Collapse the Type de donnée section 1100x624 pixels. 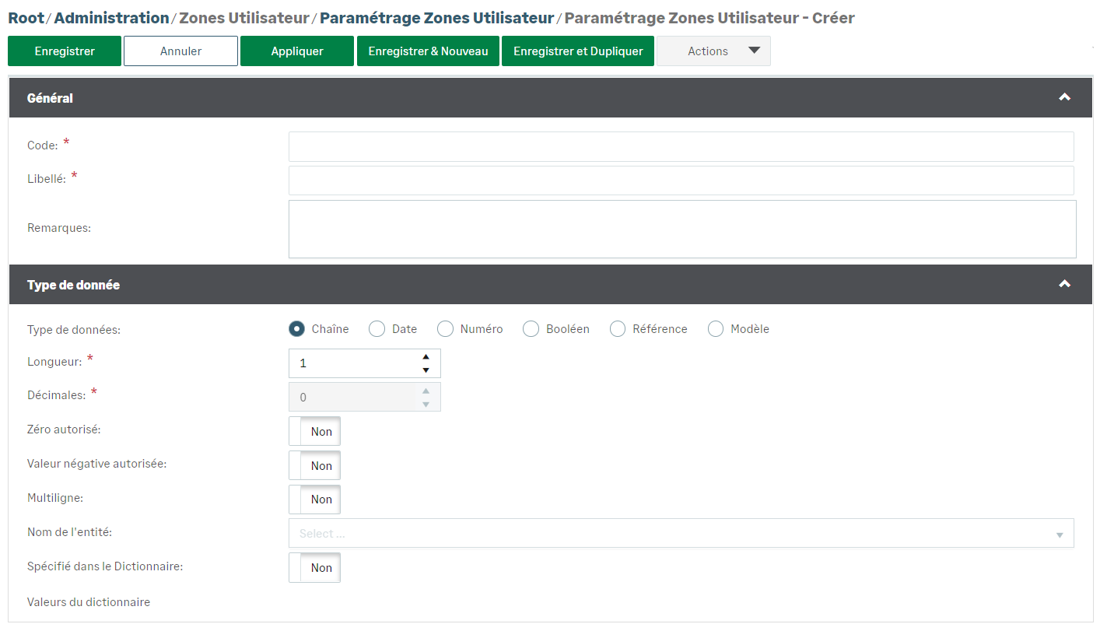click(1064, 285)
